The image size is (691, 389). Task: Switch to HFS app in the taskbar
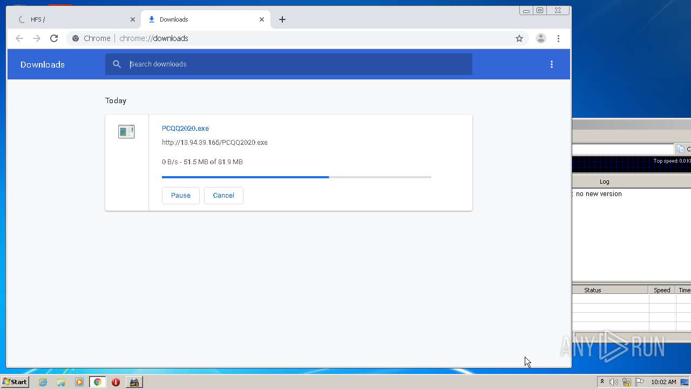pyautogui.click(x=134, y=382)
